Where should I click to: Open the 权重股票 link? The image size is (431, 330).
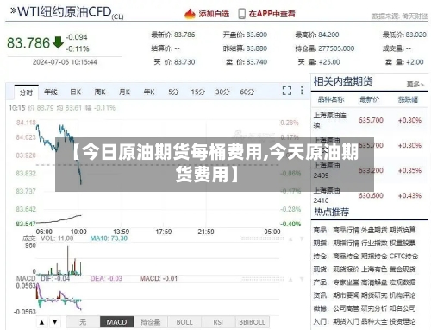tap(403, 243)
